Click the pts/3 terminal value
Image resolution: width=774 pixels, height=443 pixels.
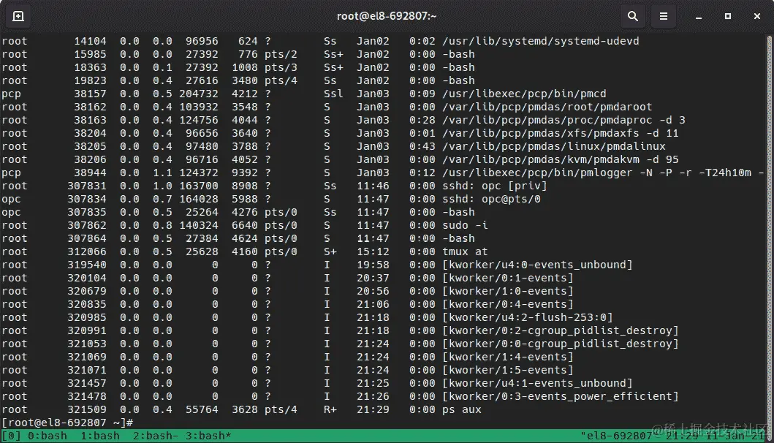click(281, 67)
